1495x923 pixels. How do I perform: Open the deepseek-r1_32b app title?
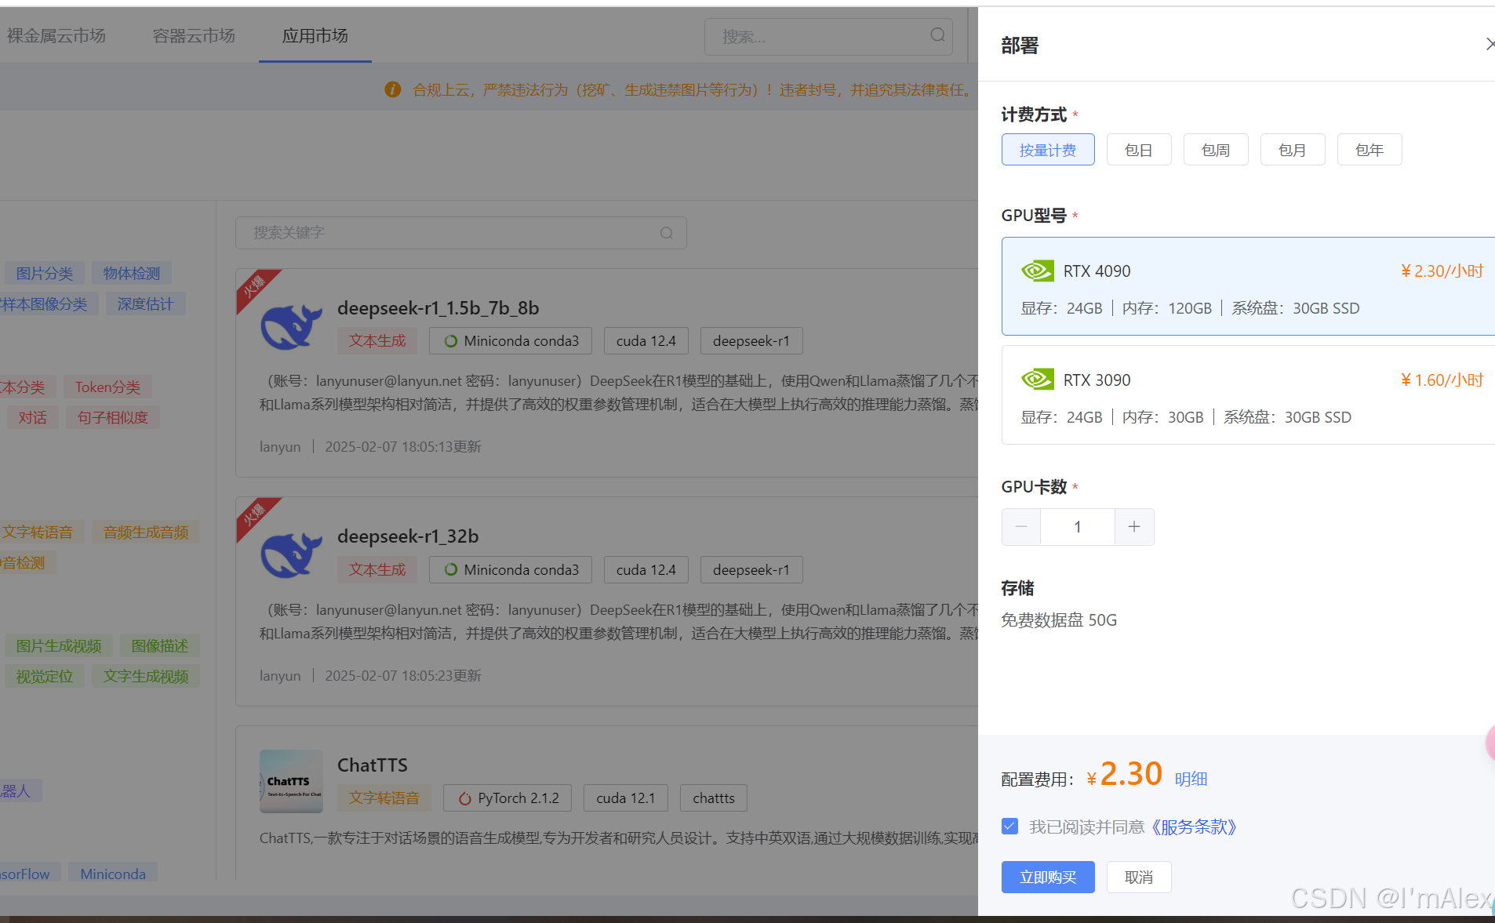408,536
